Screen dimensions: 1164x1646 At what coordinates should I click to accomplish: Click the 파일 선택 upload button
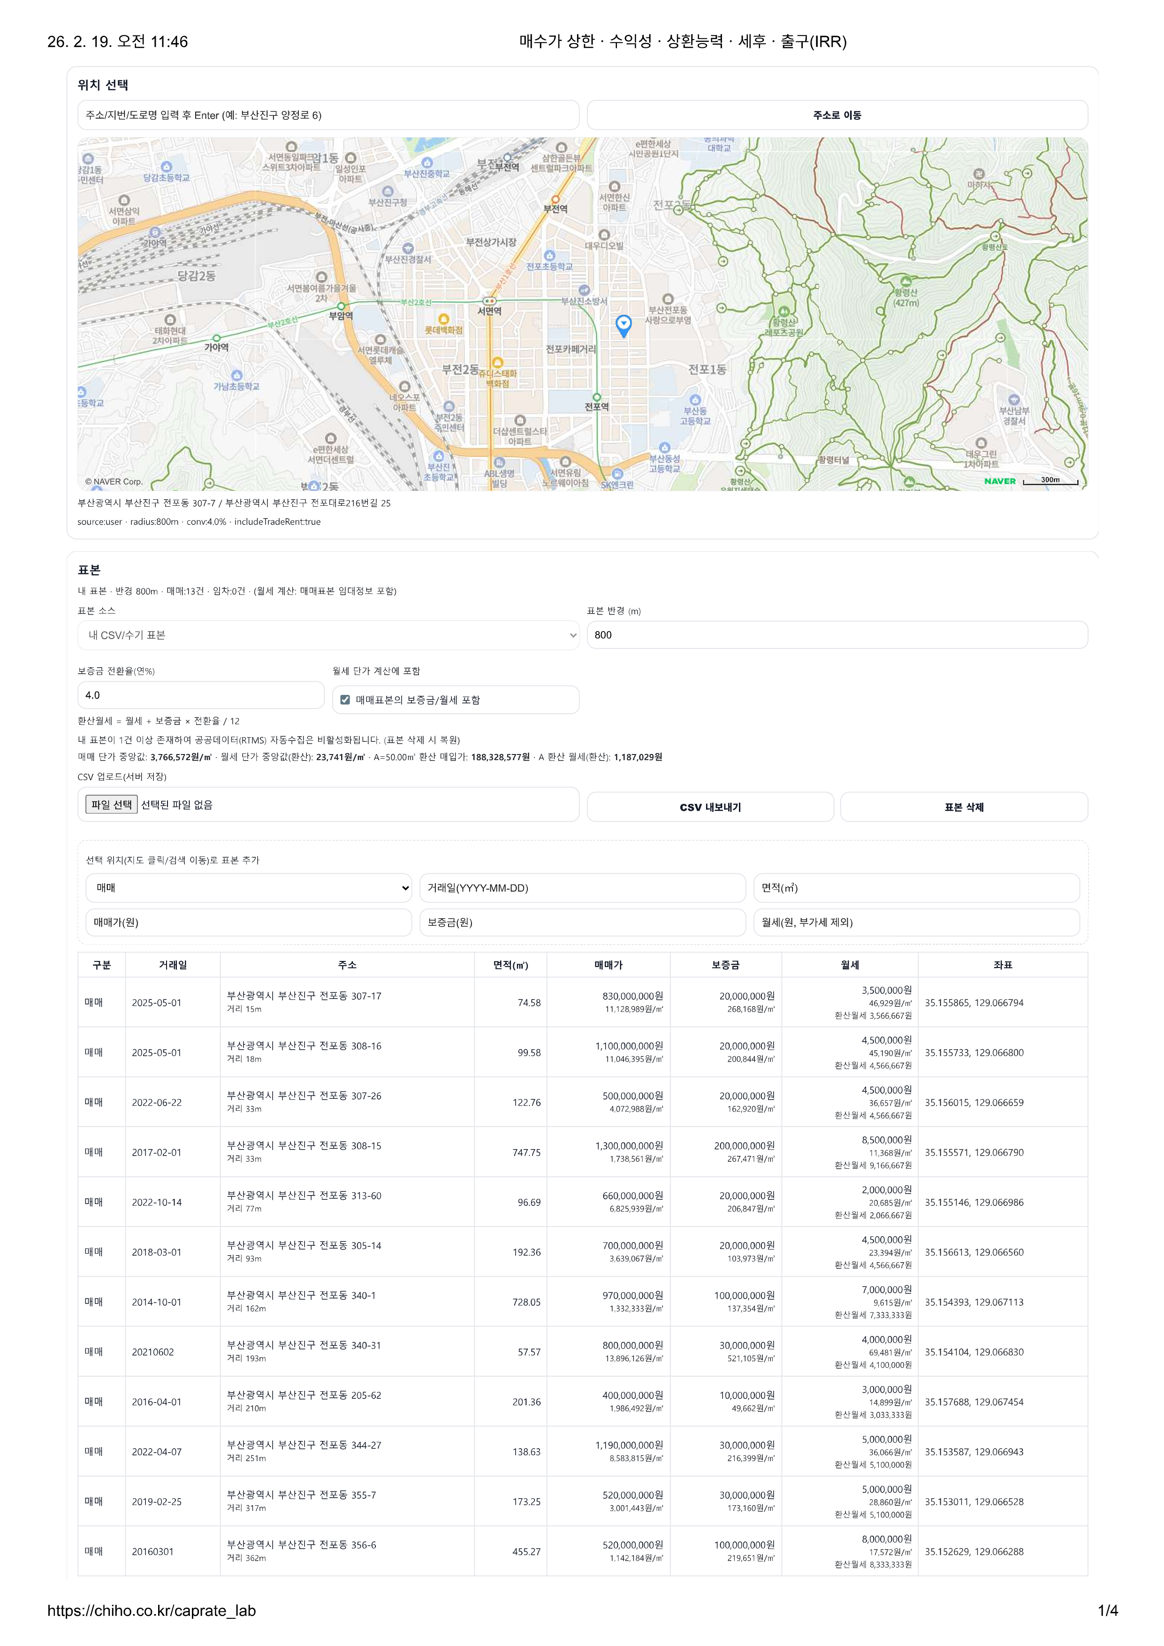pyautogui.click(x=111, y=804)
